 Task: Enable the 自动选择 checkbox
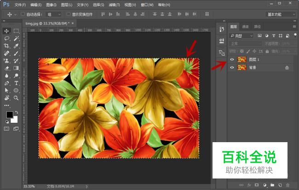(23, 14)
